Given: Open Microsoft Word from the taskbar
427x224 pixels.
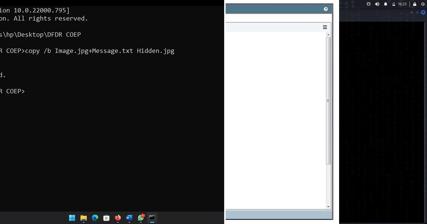Looking at the screenshot, I should (129, 218).
